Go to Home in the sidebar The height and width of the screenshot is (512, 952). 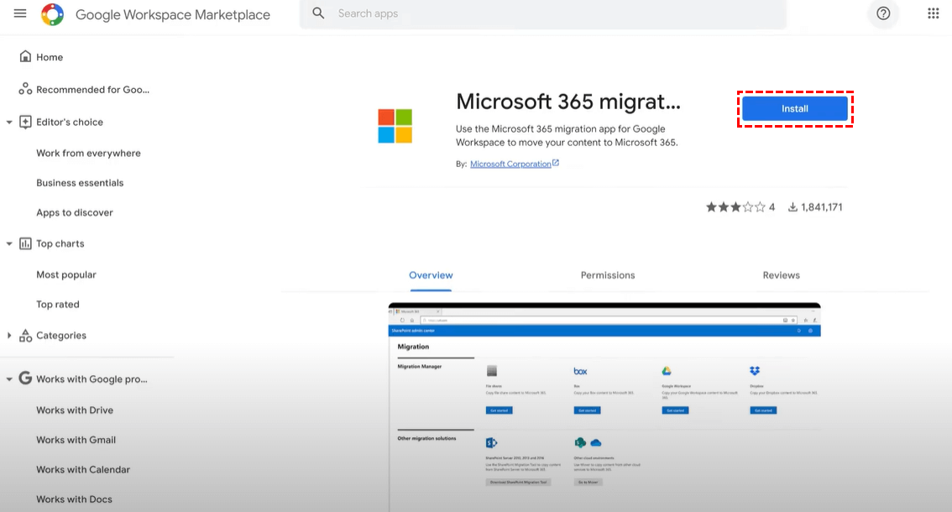click(50, 57)
